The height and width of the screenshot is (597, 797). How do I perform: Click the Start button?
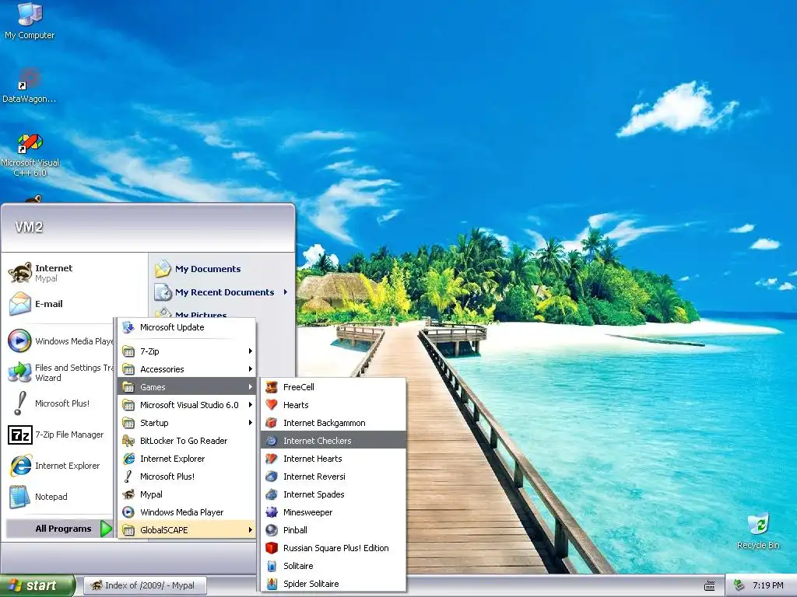coord(37,585)
